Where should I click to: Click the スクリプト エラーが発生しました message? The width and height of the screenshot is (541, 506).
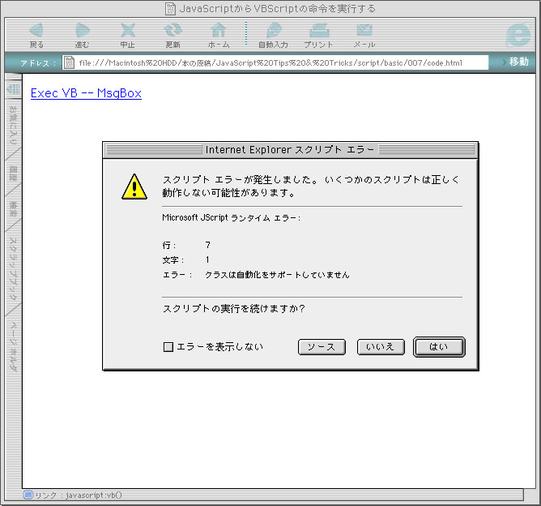tap(310, 187)
